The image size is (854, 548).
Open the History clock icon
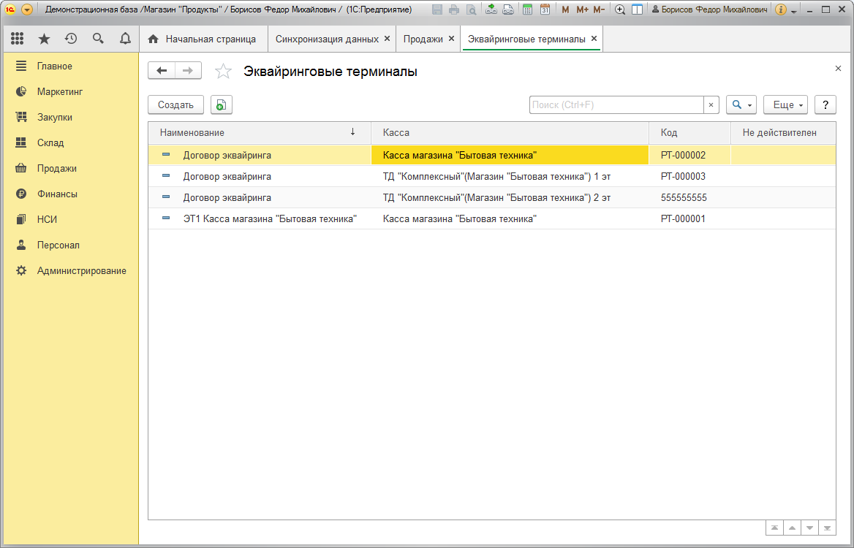(71, 39)
